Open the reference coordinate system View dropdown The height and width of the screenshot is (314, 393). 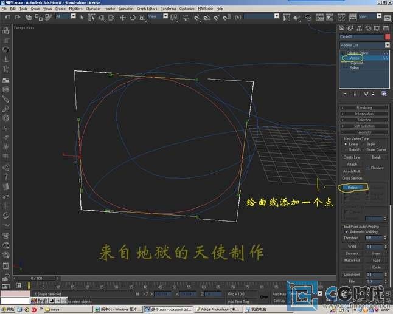pyautogui.click(x=158, y=16)
